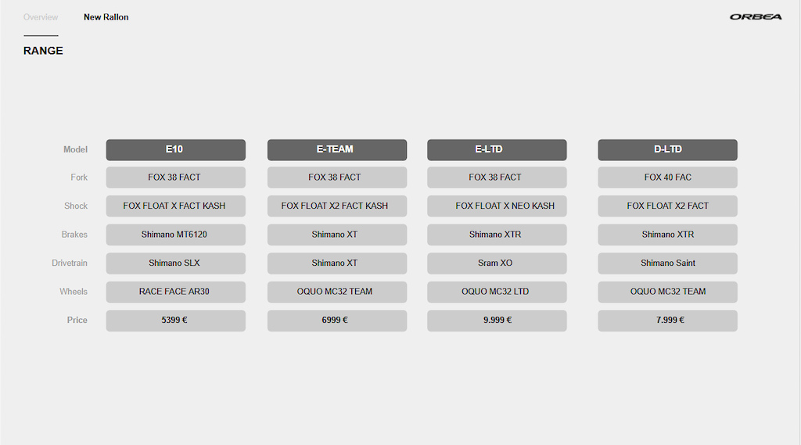Click the 6999 € price cell
This screenshot has height=445, width=801.
point(337,321)
